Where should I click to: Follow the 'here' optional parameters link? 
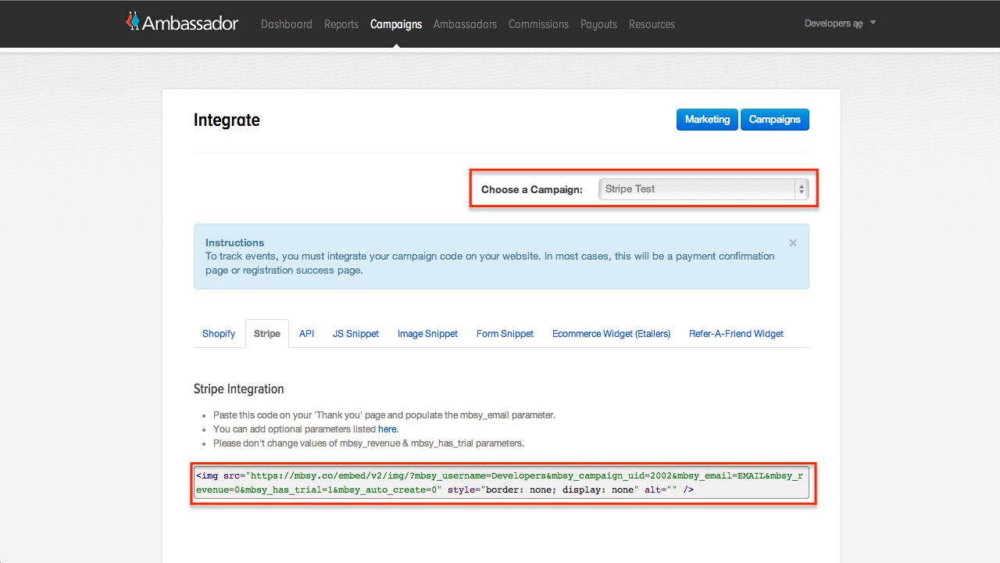(x=387, y=429)
